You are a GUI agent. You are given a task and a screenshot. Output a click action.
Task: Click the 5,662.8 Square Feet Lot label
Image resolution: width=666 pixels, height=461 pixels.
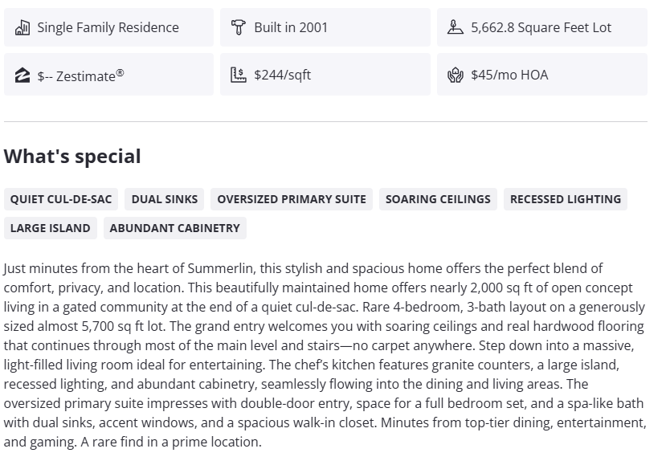coord(541,27)
